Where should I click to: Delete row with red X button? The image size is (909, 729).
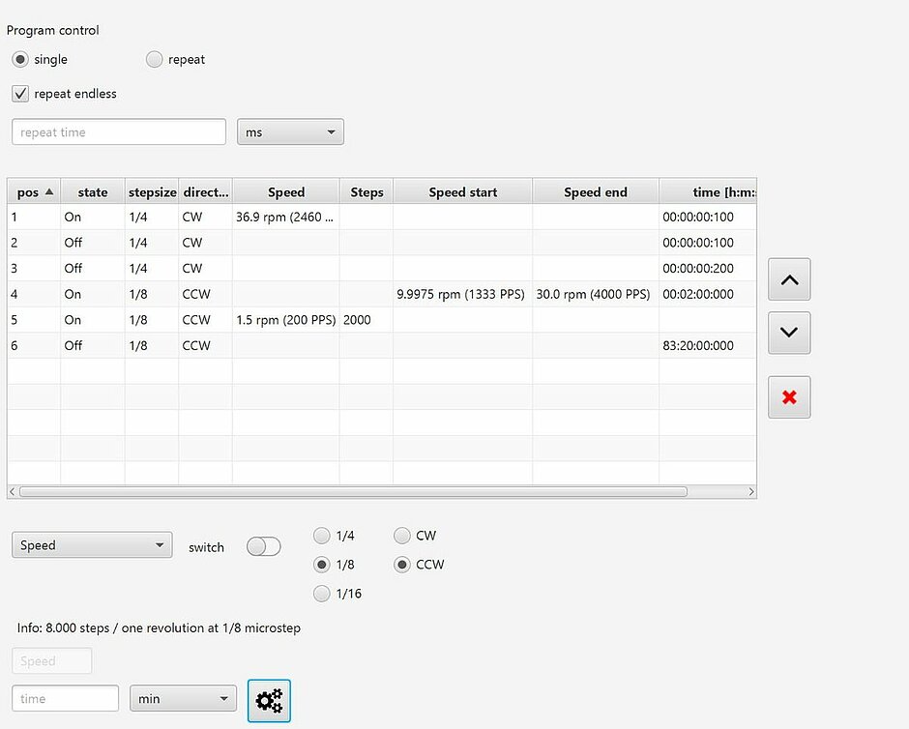click(789, 397)
